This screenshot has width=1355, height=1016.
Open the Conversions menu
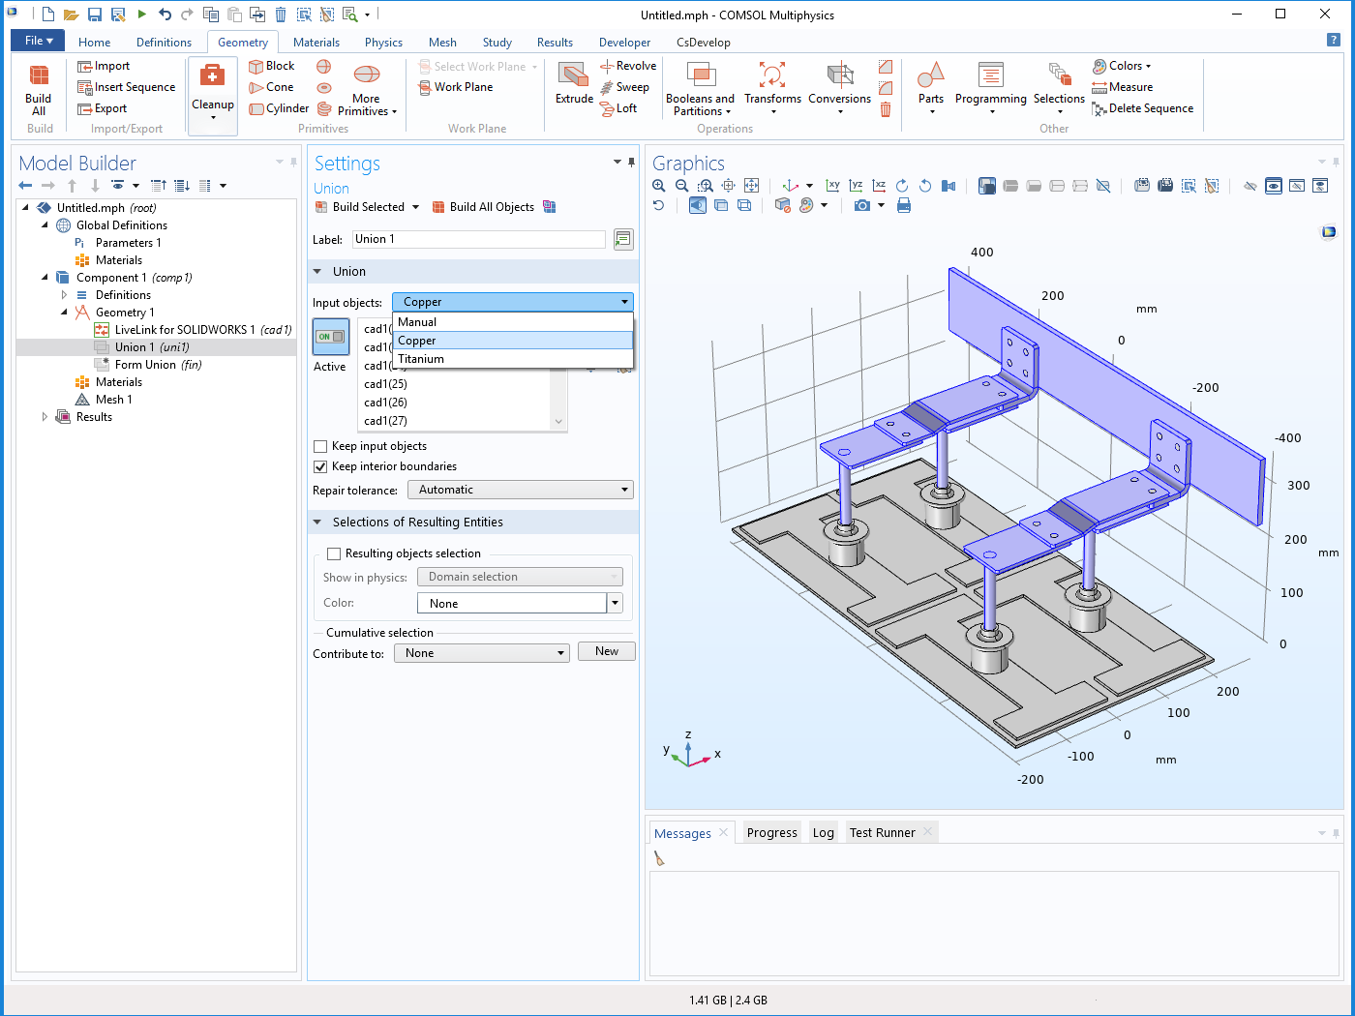839,89
